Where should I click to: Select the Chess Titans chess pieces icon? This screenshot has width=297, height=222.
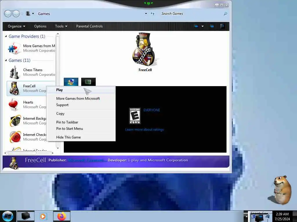tap(15, 72)
